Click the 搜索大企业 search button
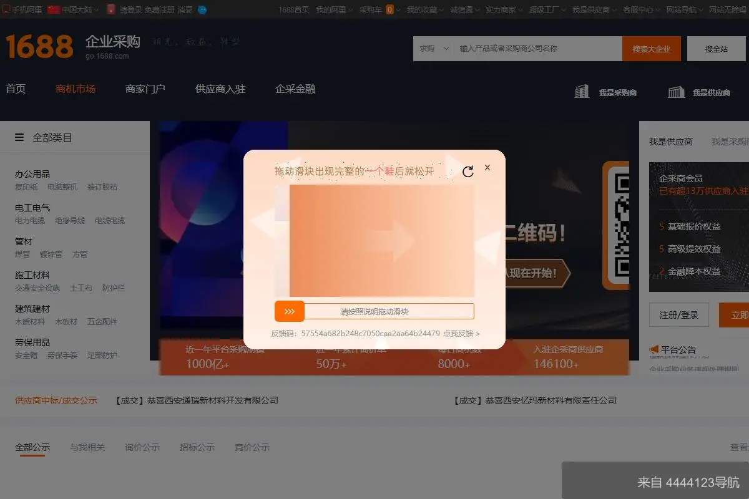This screenshot has height=499, width=749. click(x=652, y=48)
